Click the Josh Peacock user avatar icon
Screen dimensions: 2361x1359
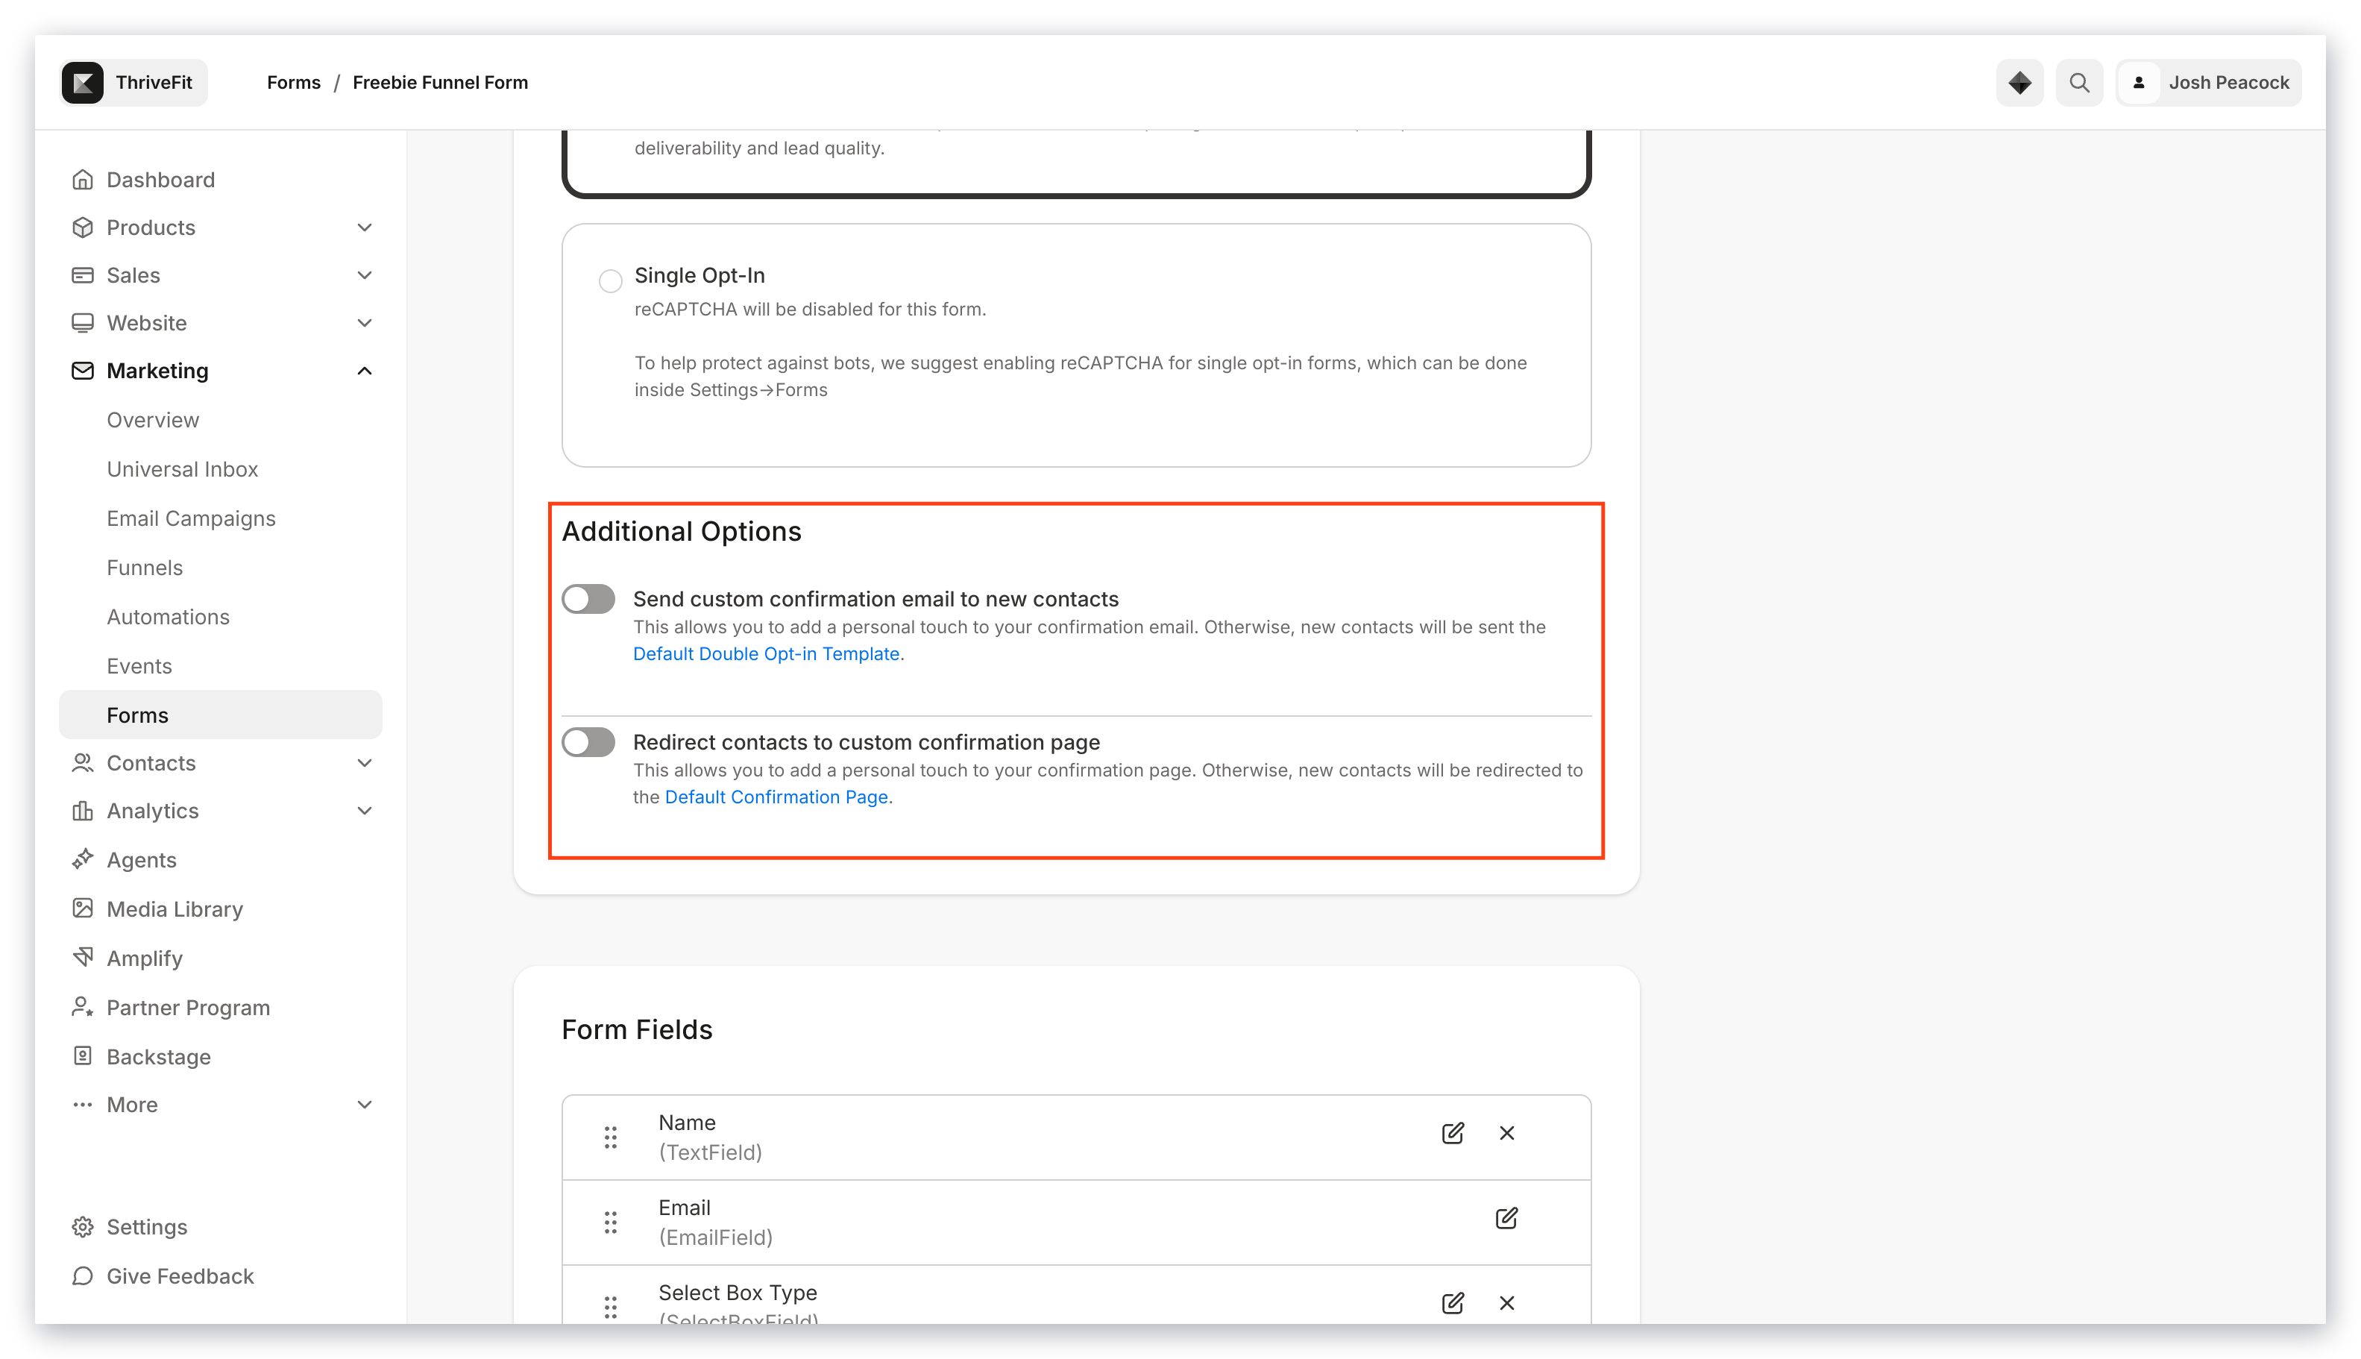pos(2139,82)
